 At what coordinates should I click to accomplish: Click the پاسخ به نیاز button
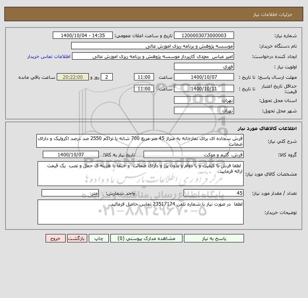(x=214, y=238)
